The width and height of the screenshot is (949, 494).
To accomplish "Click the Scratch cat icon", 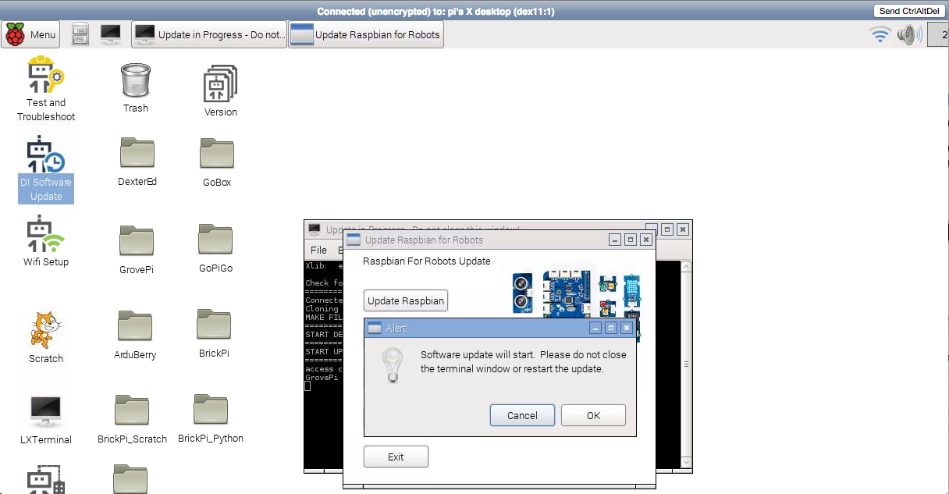I will pos(46,339).
